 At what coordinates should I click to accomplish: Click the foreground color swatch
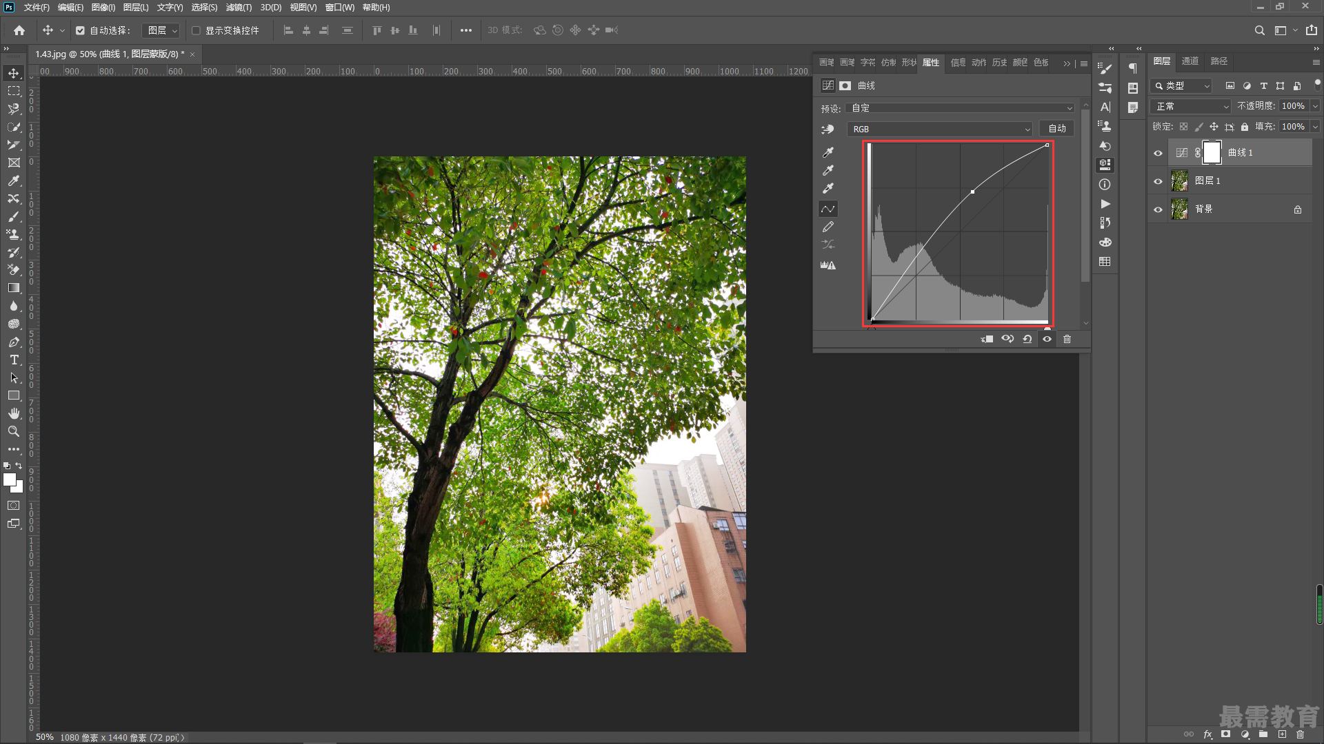pyautogui.click(x=10, y=480)
